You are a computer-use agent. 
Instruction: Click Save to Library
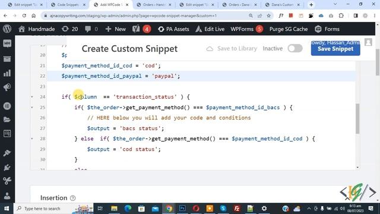pyautogui.click(x=232, y=49)
